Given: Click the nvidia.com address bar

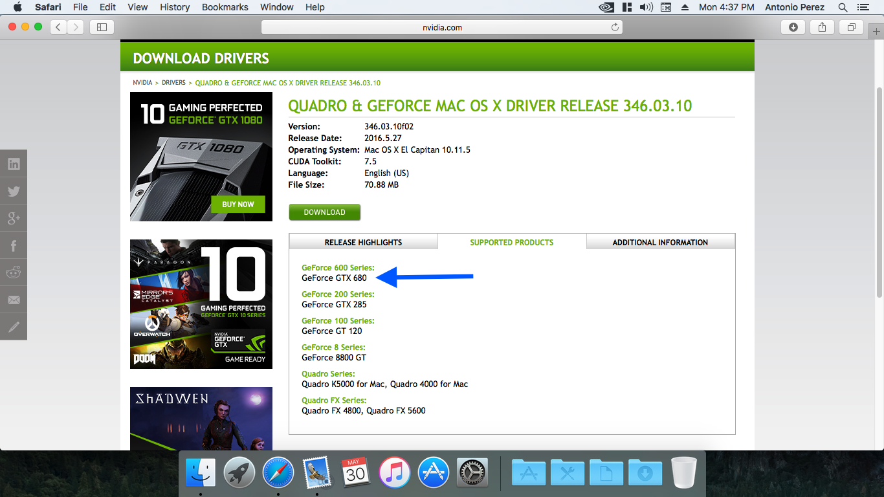Looking at the screenshot, I should click(x=442, y=27).
